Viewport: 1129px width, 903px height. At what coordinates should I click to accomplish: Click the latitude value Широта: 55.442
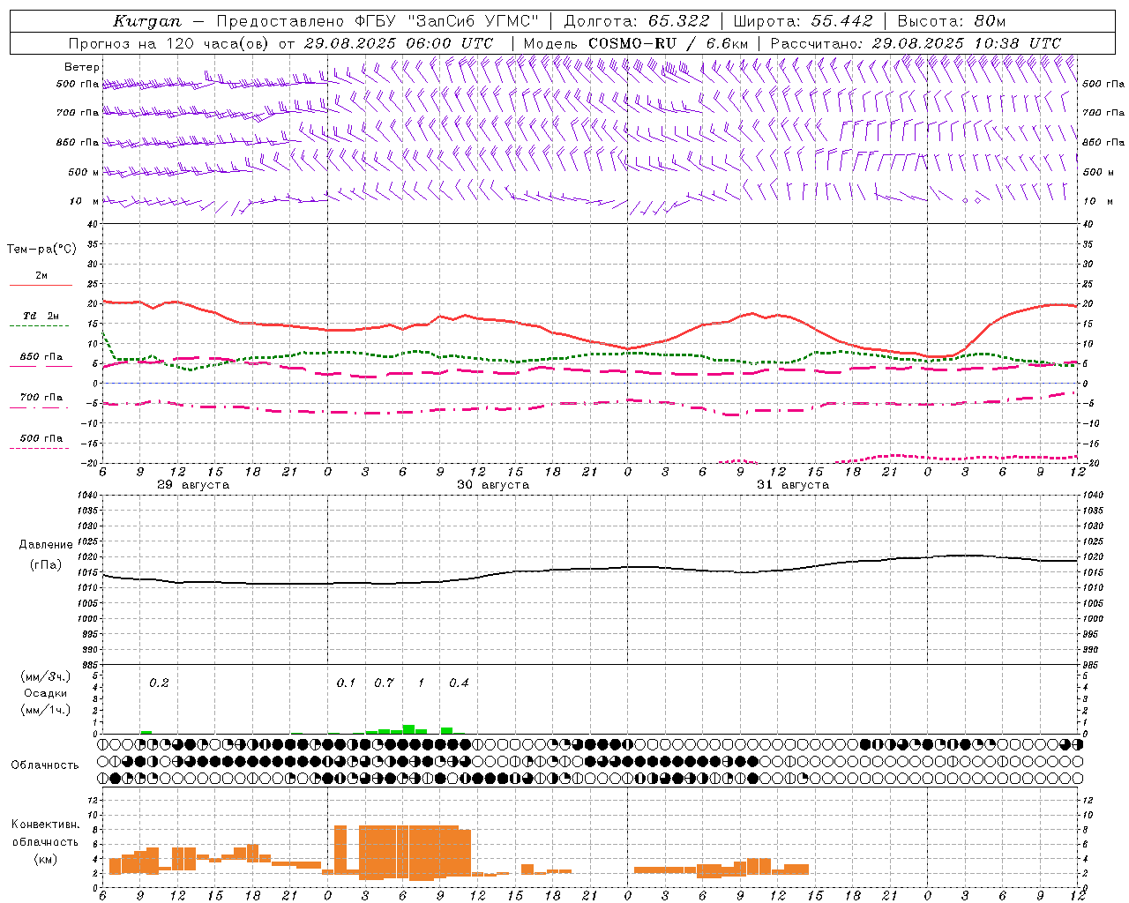(x=803, y=21)
